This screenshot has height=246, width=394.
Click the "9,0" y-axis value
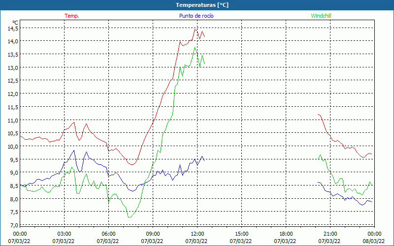pyautogui.click(x=14, y=173)
